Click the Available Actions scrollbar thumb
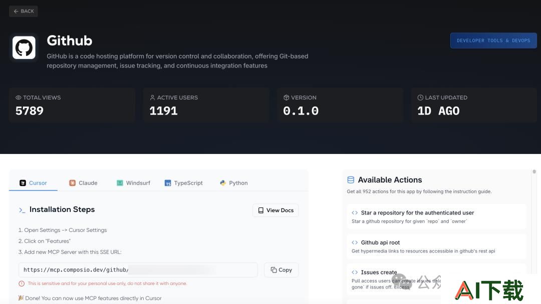 point(534,171)
